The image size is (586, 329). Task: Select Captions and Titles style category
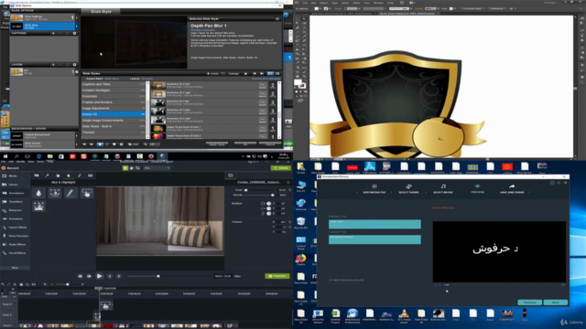tap(114, 84)
